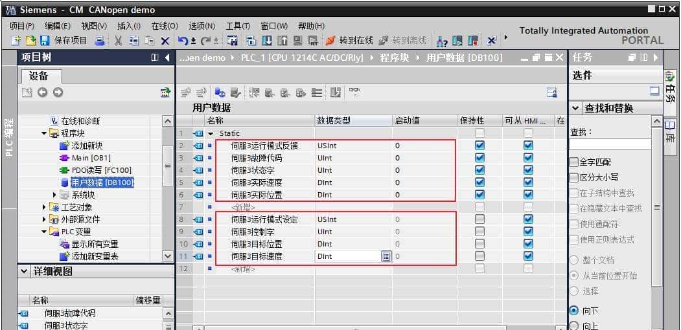
Task: Click the Copy icon in the main toolbar
Action: click(133, 41)
